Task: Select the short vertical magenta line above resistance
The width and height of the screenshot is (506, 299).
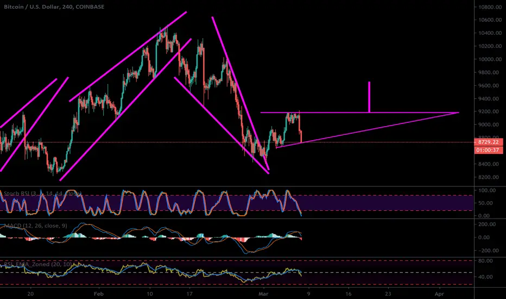Action: coord(369,97)
